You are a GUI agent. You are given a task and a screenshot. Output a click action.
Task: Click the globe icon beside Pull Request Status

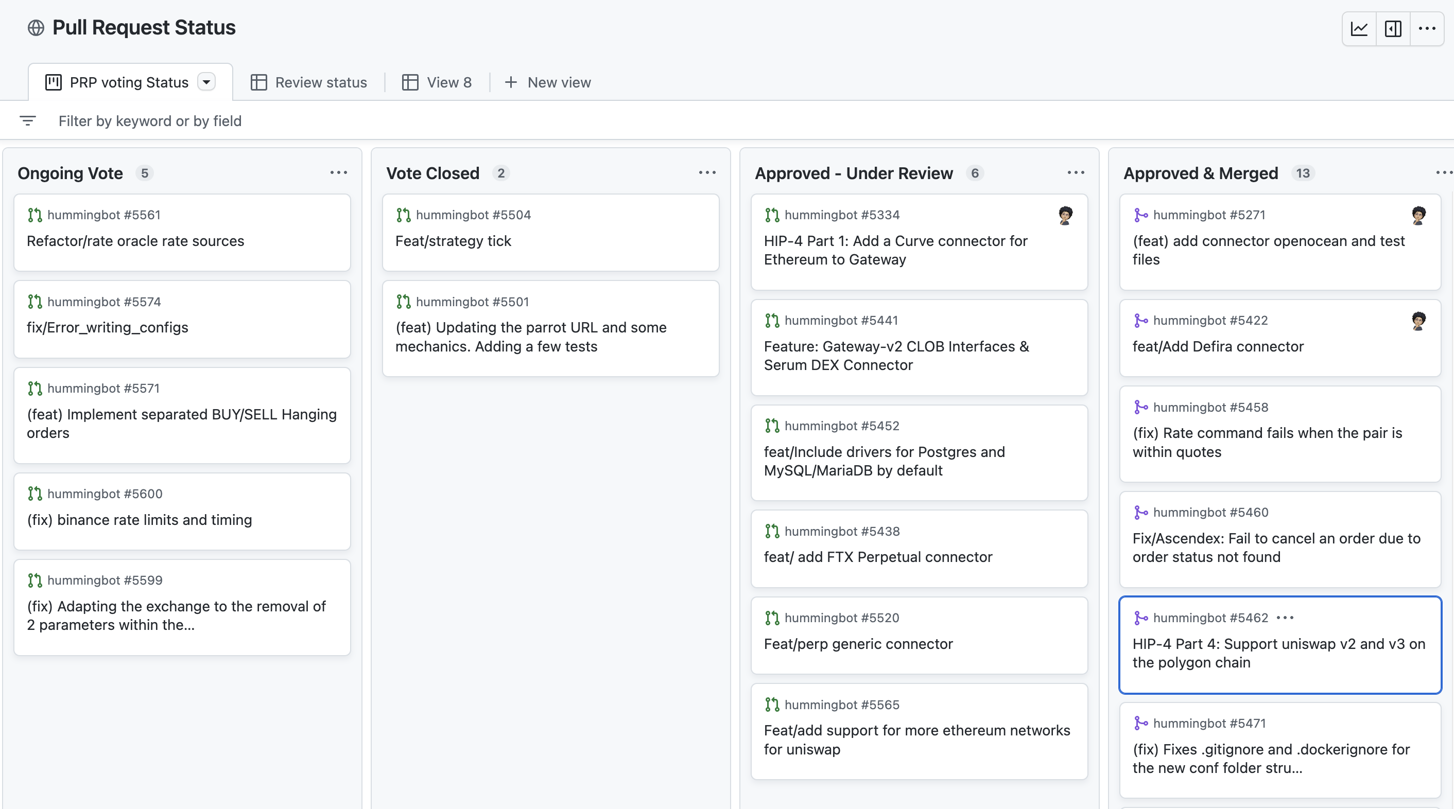click(x=36, y=28)
